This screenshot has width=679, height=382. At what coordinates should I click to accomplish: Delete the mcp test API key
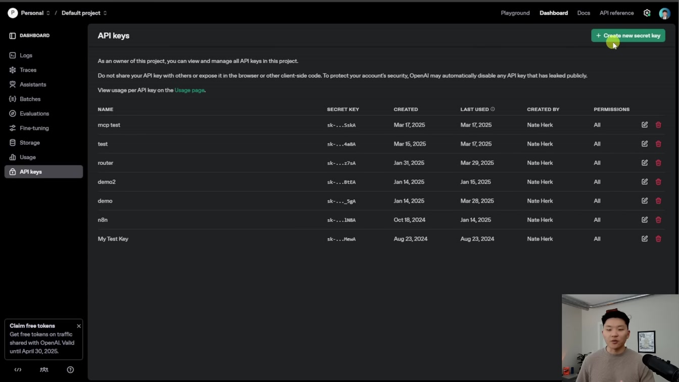coord(658,125)
